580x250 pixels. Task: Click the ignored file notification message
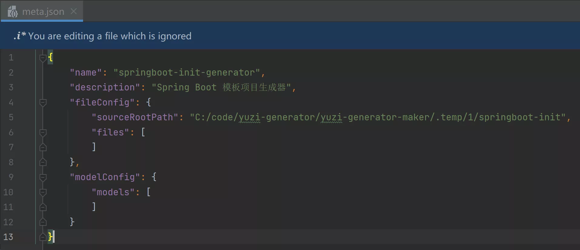(110, 36)
